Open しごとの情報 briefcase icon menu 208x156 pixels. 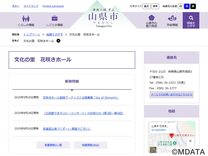(x=55, y=19)
